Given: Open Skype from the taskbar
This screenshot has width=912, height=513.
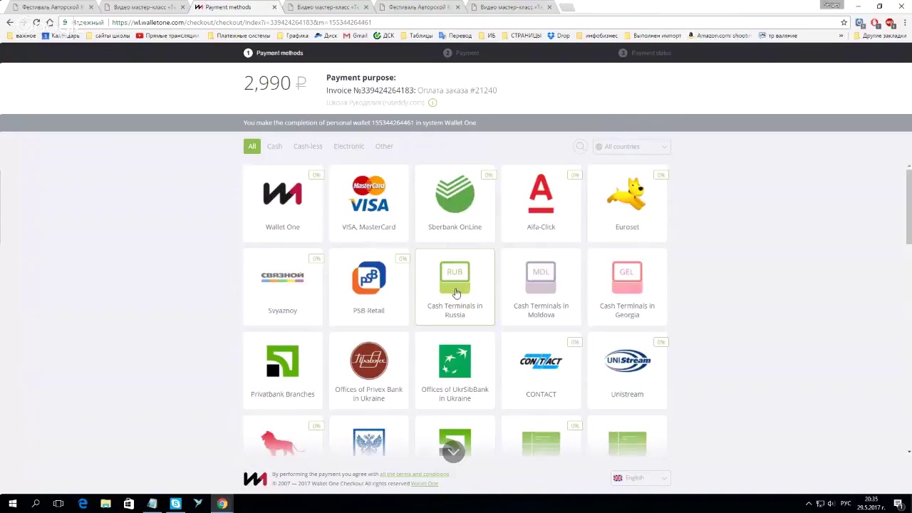Looking at the screenshot, I should pos(175,504).
